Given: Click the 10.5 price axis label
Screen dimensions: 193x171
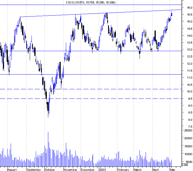Looking at the screenshot, I should coord(190,85).
